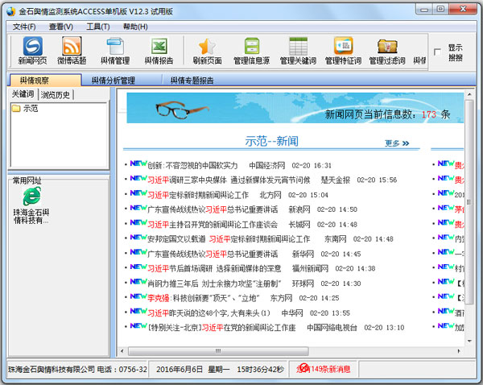This screenshot has width=483, height=385.
Task: Open 管理特征词 toolbar icon
Action: pos(343,47)
